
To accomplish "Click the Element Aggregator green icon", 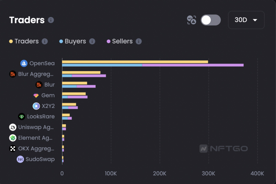I will (13, 138).
